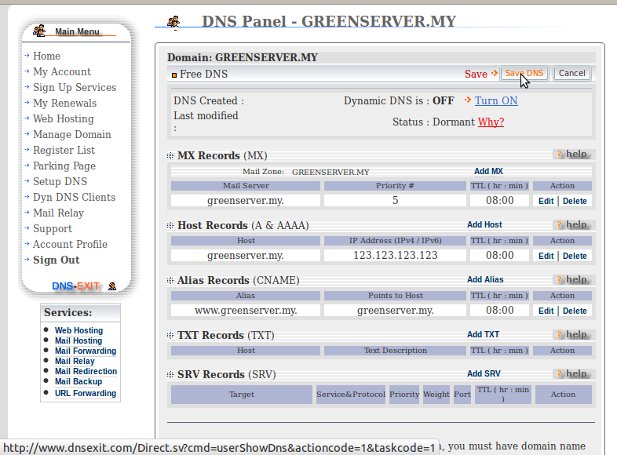Click the DNS-EXIT logo
Screen dimensions: 617x455
tap(75, 286)
